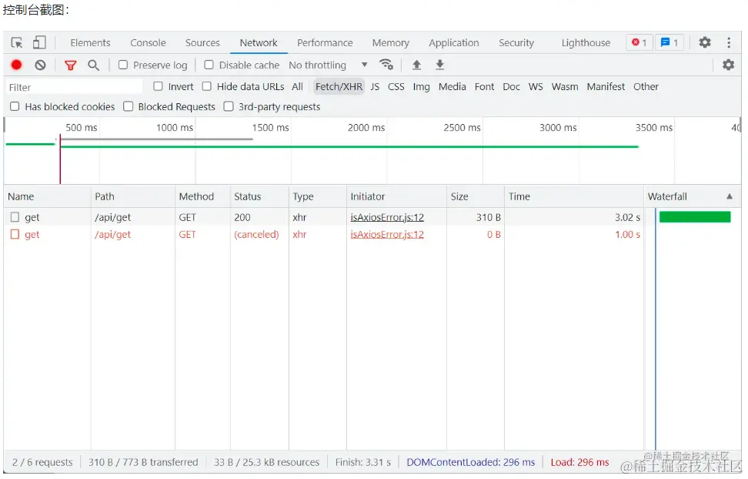Check Hide data URLs
This screenshot has height=479, width=748.
206,86
